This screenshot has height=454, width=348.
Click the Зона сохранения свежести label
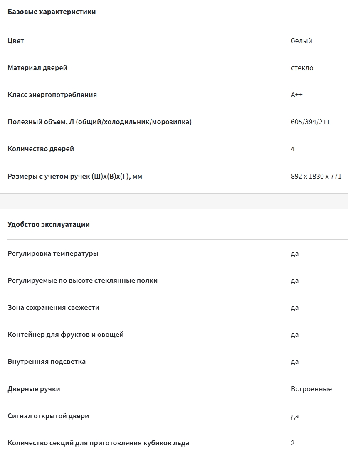(x=53, y=307)
